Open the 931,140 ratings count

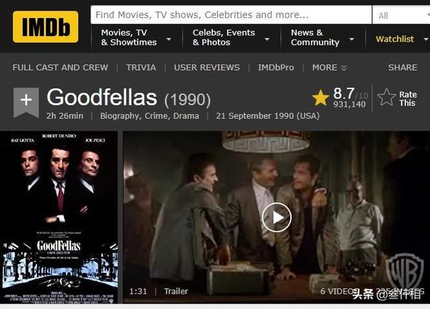[349, 105]
